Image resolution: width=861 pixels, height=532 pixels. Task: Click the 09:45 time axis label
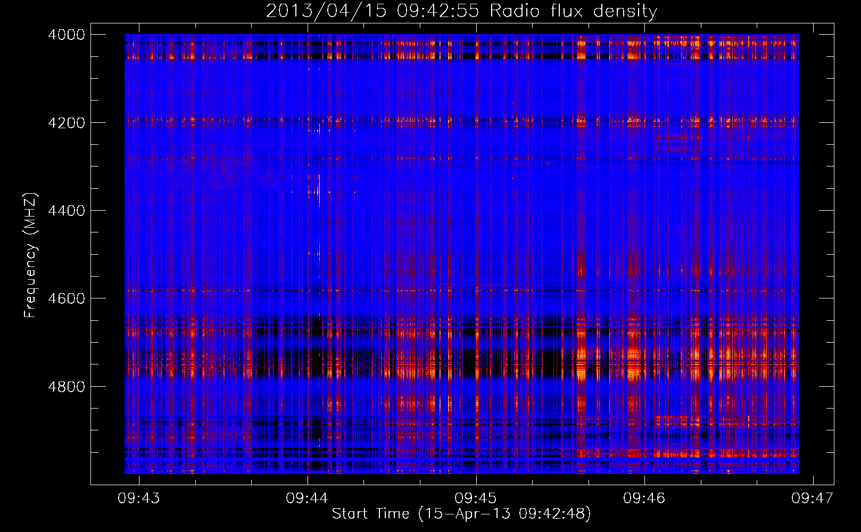[x=476, y=498]
